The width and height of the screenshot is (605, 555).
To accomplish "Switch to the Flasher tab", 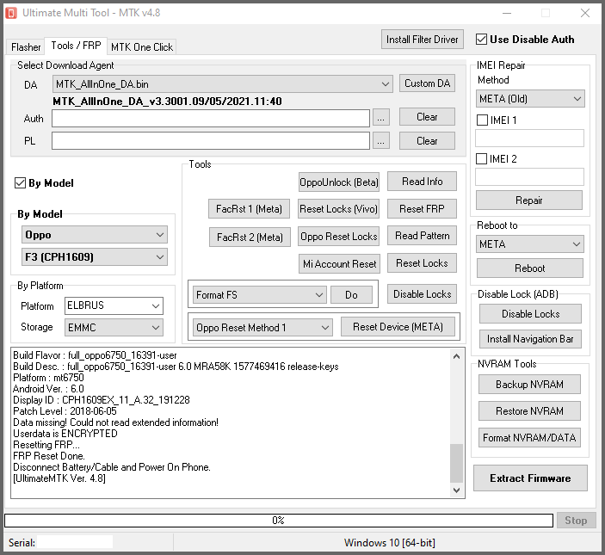I will coord(26,47).
